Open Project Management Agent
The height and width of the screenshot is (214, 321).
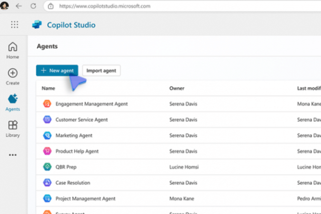[x=85, y=199]
